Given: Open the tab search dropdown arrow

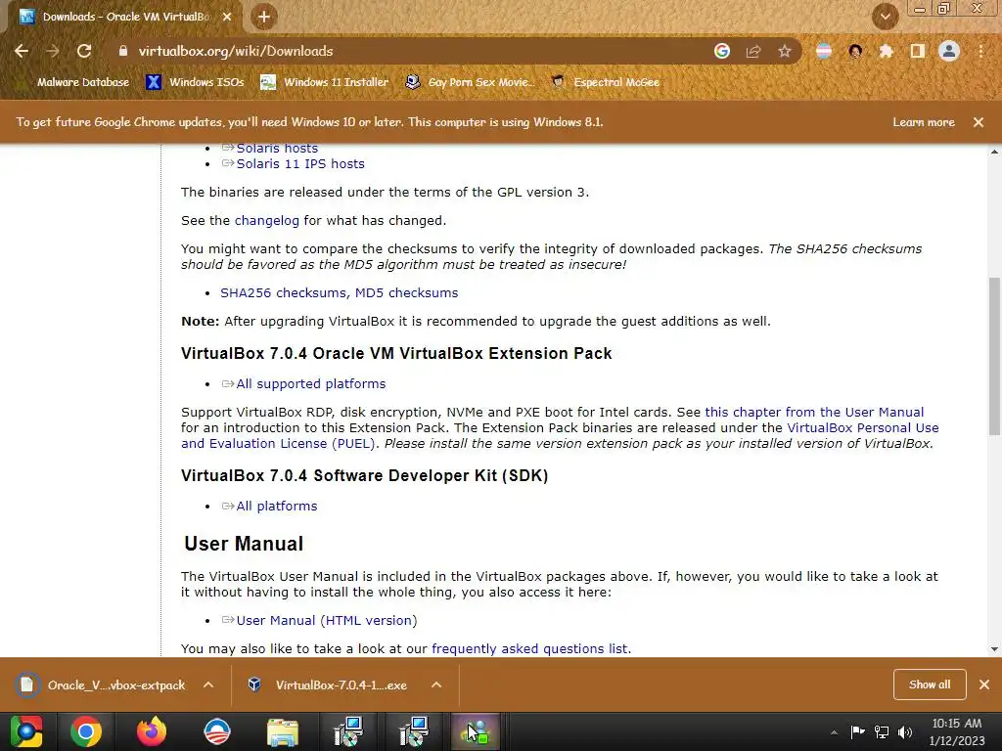Looking at the screenshot, I should coord(885,17).
